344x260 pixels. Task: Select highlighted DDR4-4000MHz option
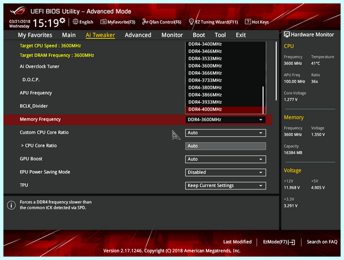pos(224,109)
